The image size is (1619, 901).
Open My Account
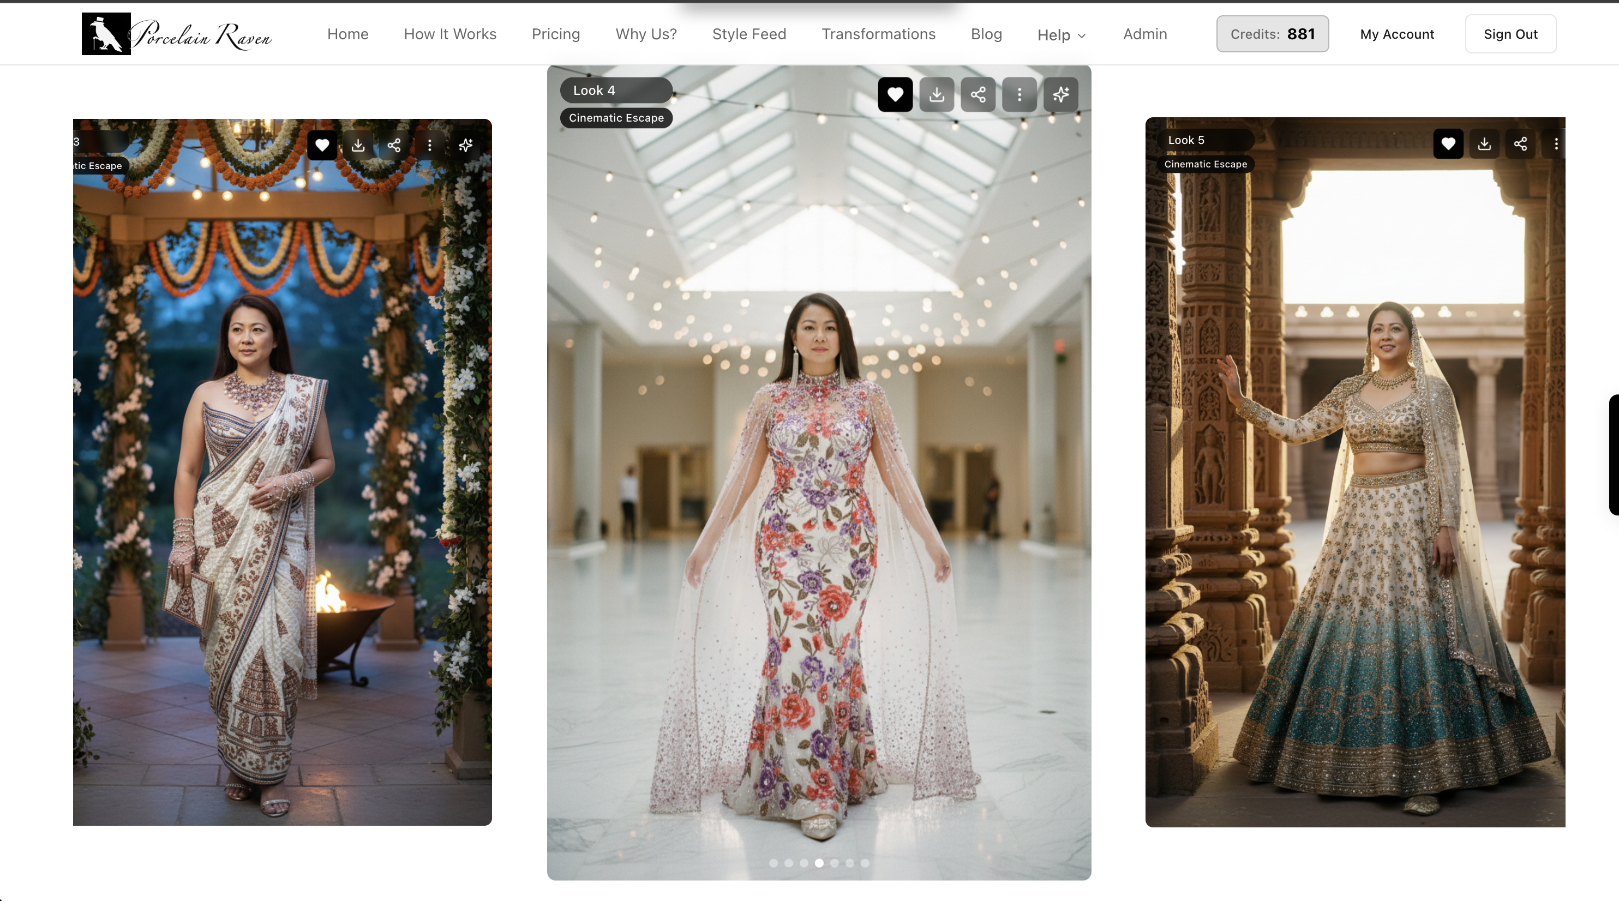[x=1396, y=34]
